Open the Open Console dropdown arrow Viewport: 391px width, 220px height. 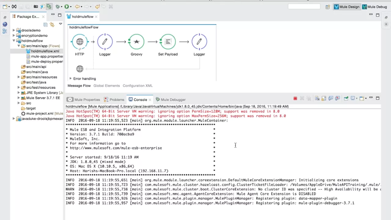pyautogui.click(x=366, y=99)
